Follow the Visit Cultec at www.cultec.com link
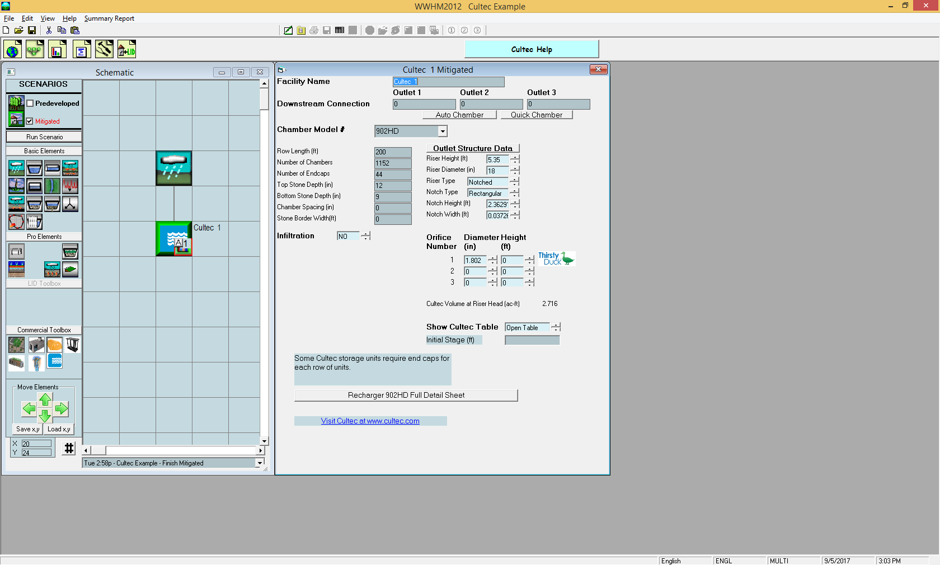 (x=370, y=421)
